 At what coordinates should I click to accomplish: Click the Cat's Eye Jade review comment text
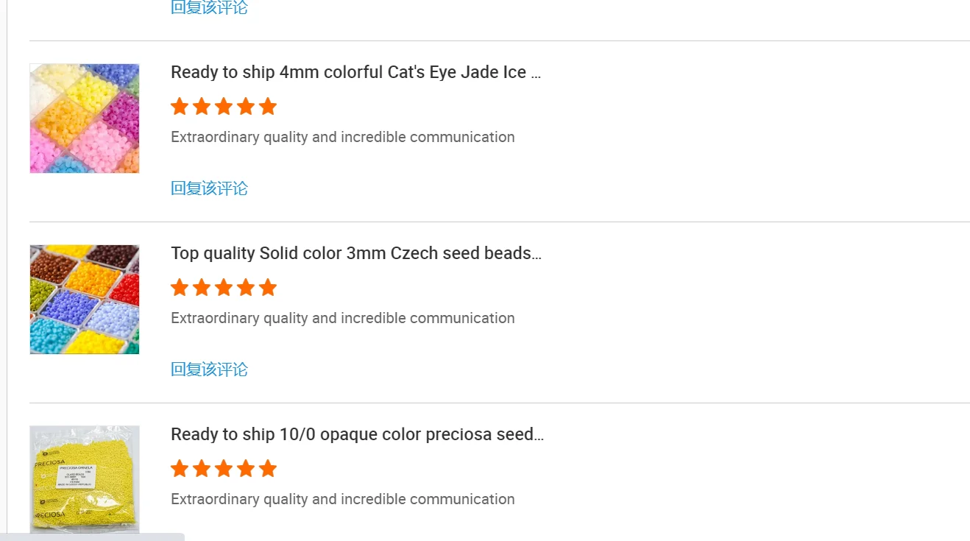click(342, 137)
